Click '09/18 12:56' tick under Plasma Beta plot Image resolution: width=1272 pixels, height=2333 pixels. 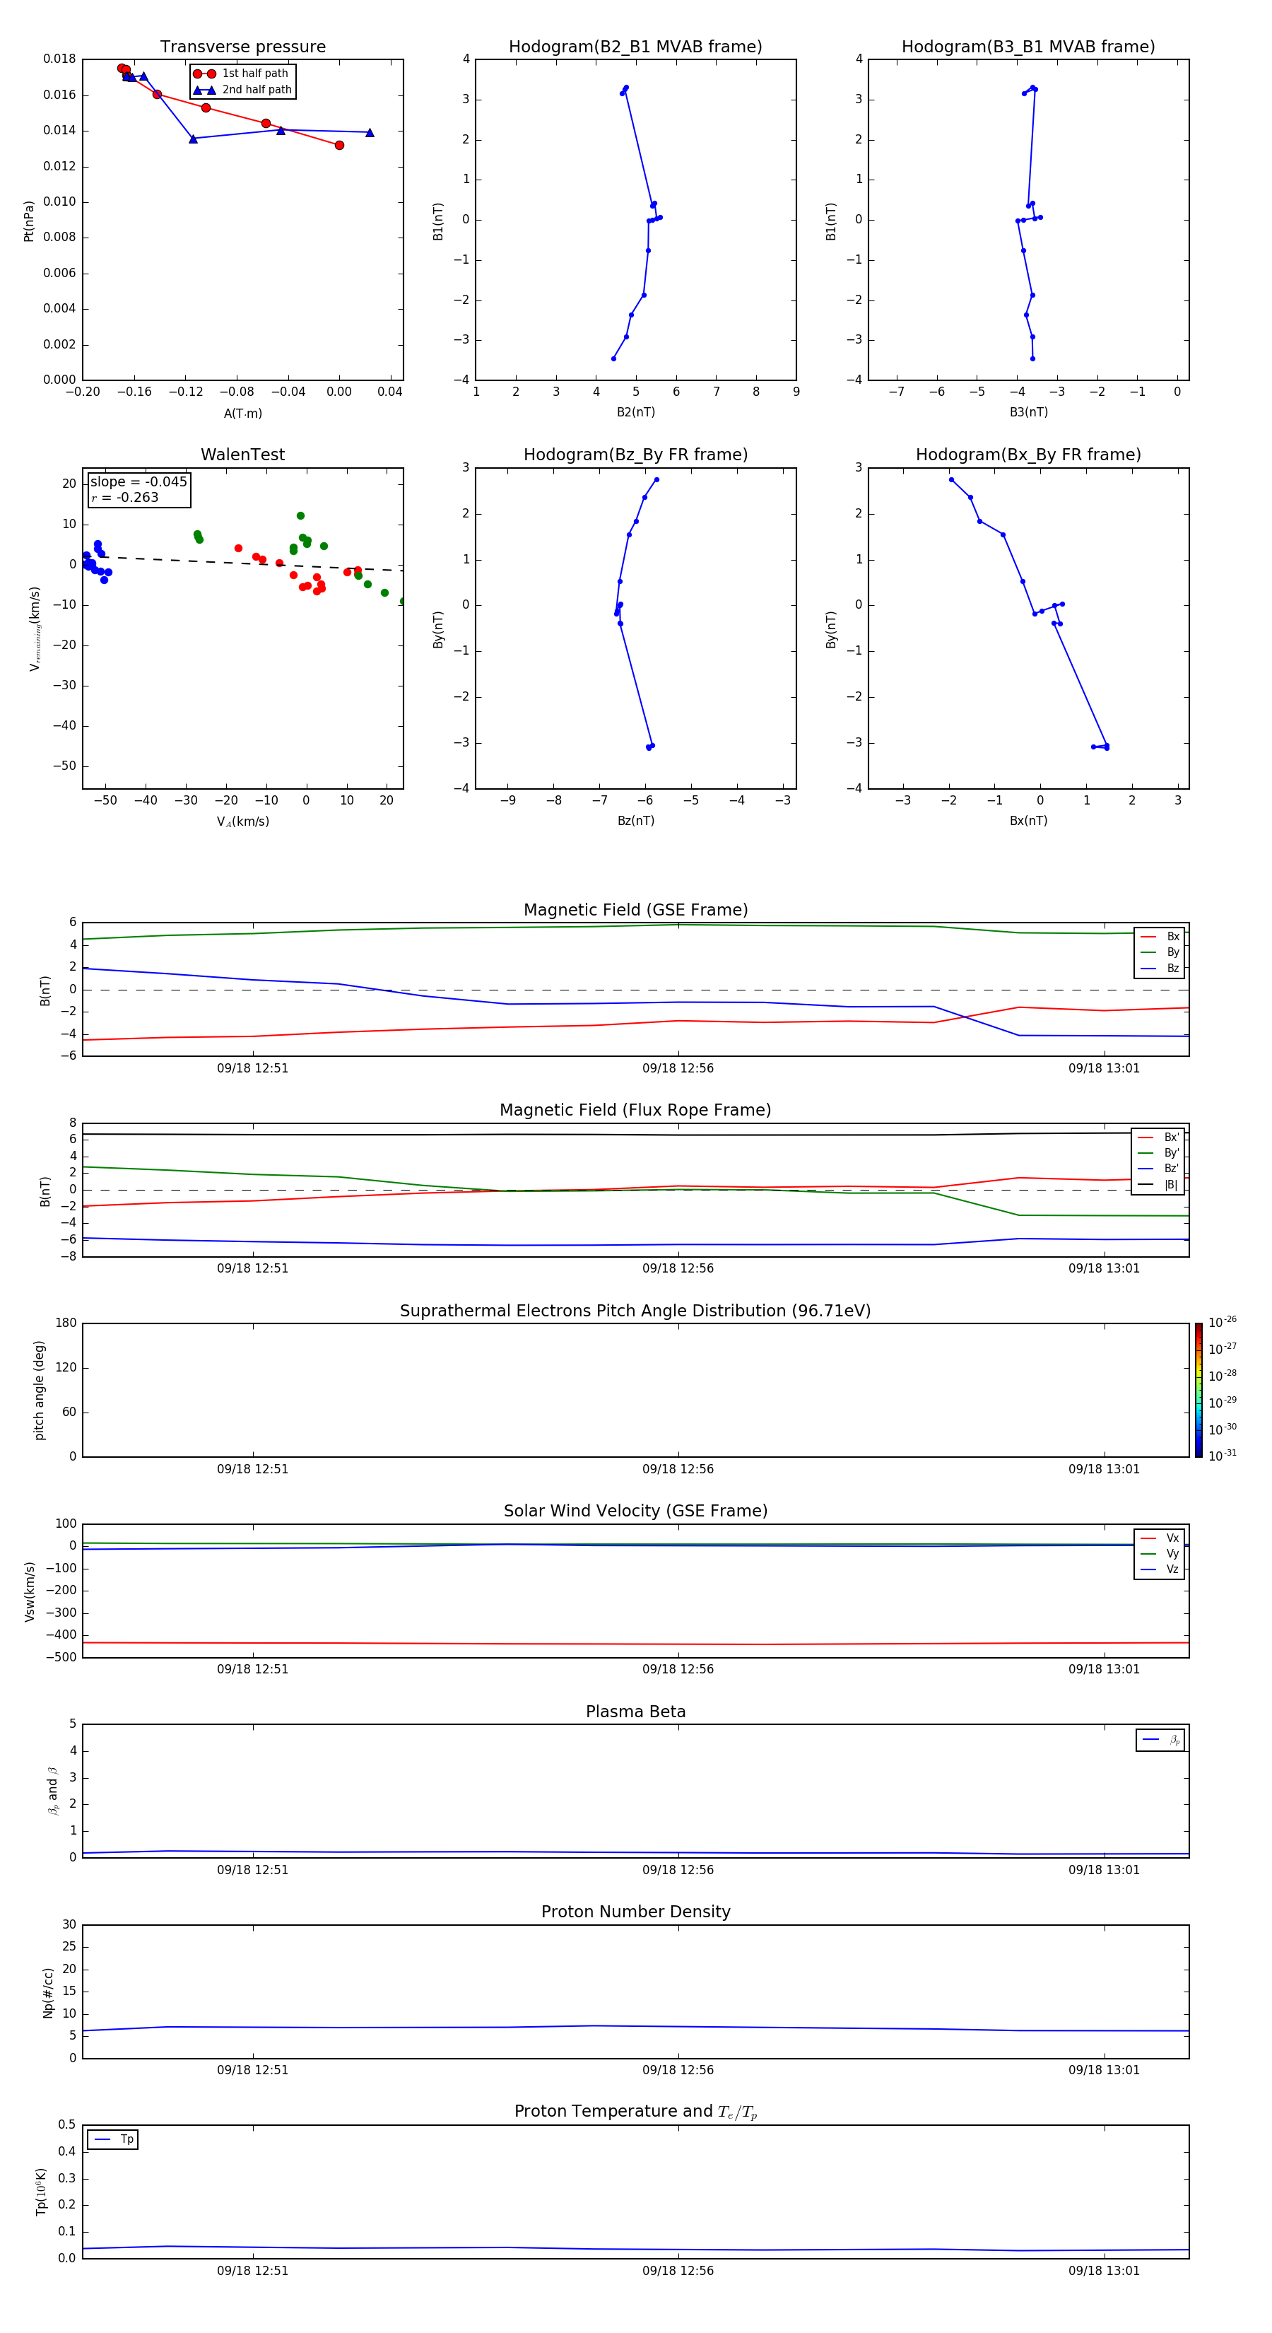coord(678,1870)
